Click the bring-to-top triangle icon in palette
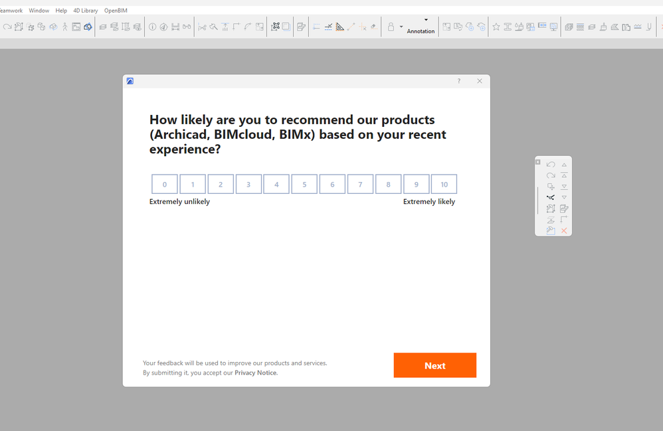The width and height of the screenshot is (663, 431). click(564, 175)
